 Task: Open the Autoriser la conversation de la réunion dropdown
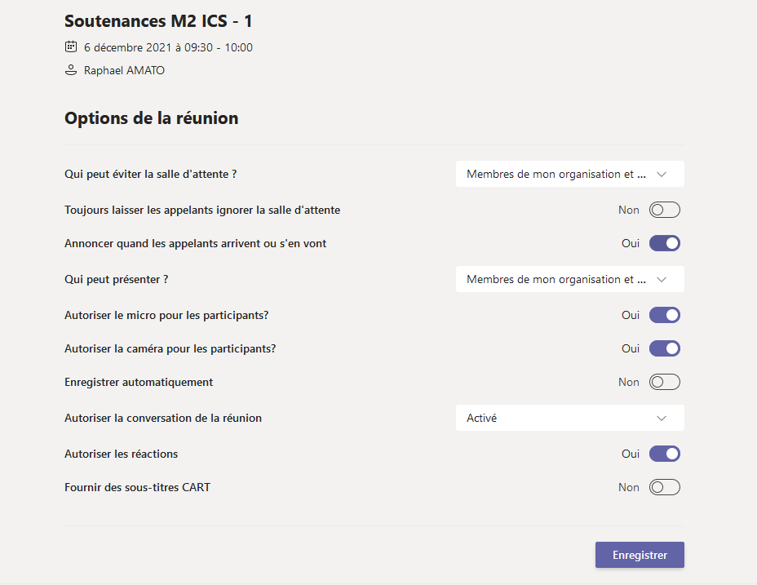(569, 418)
